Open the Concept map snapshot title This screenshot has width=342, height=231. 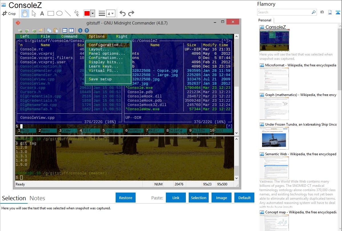click(301, 212)
